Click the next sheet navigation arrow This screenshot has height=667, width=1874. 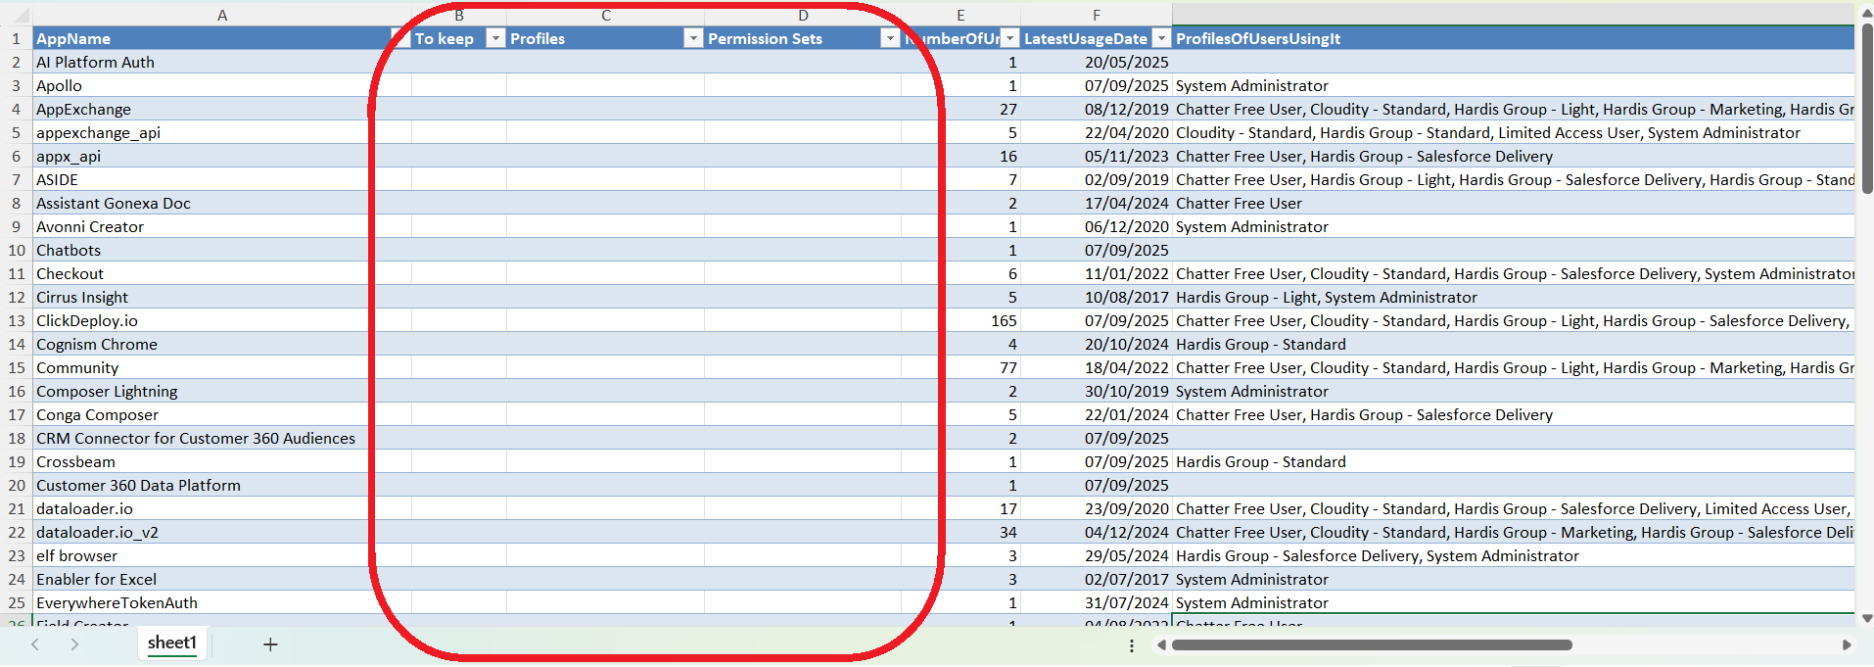coord(74,643)
